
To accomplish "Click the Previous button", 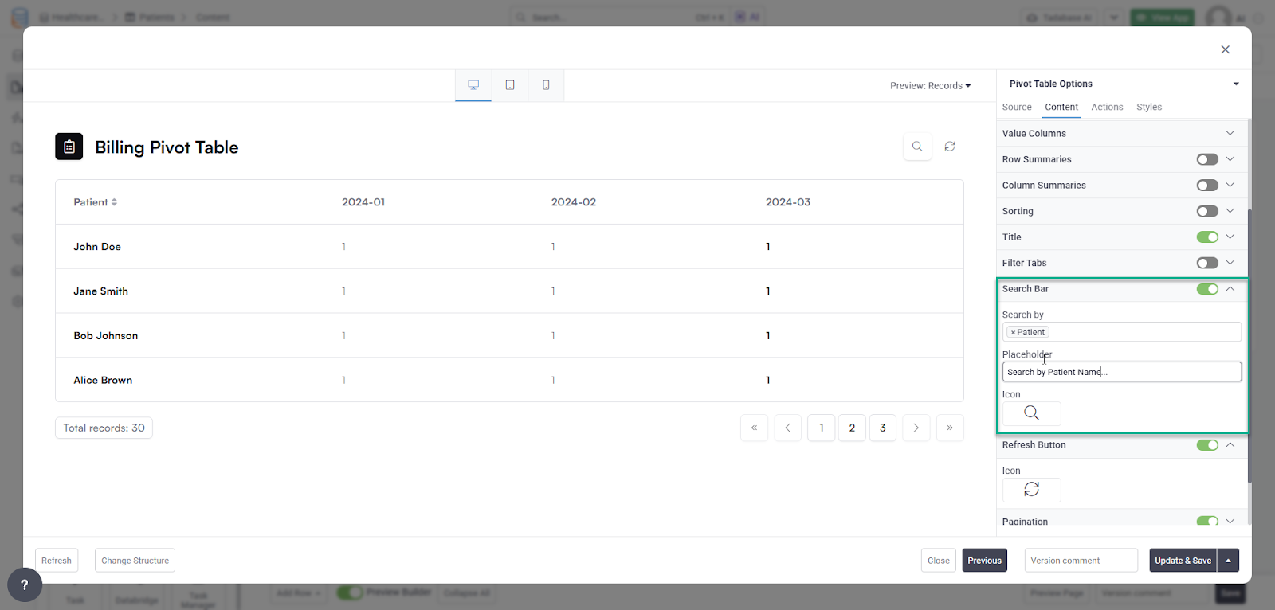I will pos(984,561).
